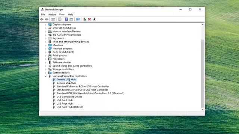Select the highlighted Generic USB Hub entry
Image resolution: width=239 pixels, height=134 pixels.
point(66,80)
